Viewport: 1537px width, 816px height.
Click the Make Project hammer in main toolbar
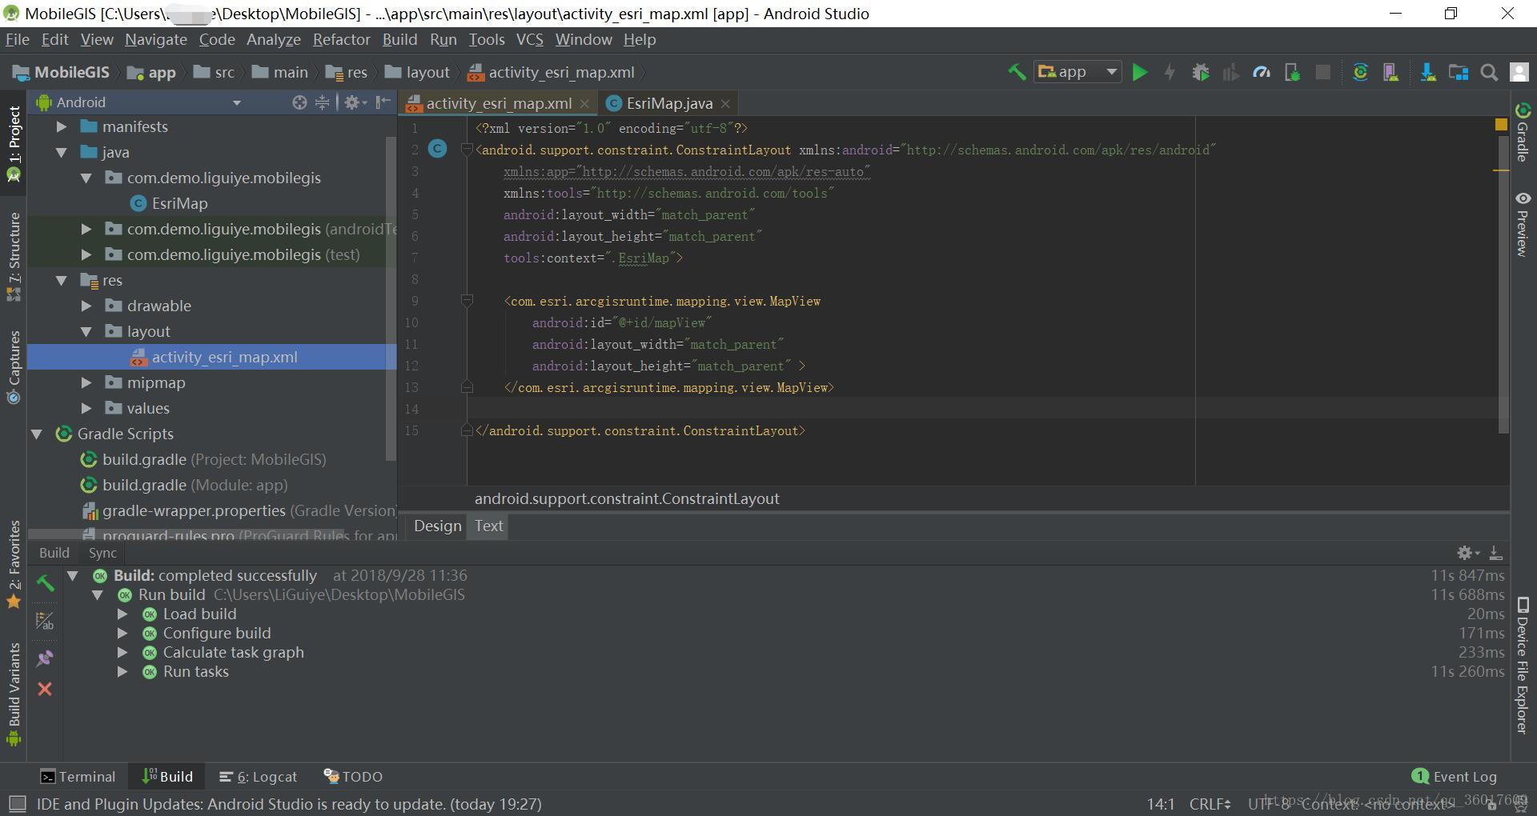1016,73
